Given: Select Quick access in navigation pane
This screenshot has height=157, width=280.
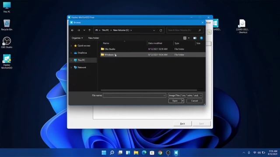Looking at the screenshot, I should (x=84, y=46).
